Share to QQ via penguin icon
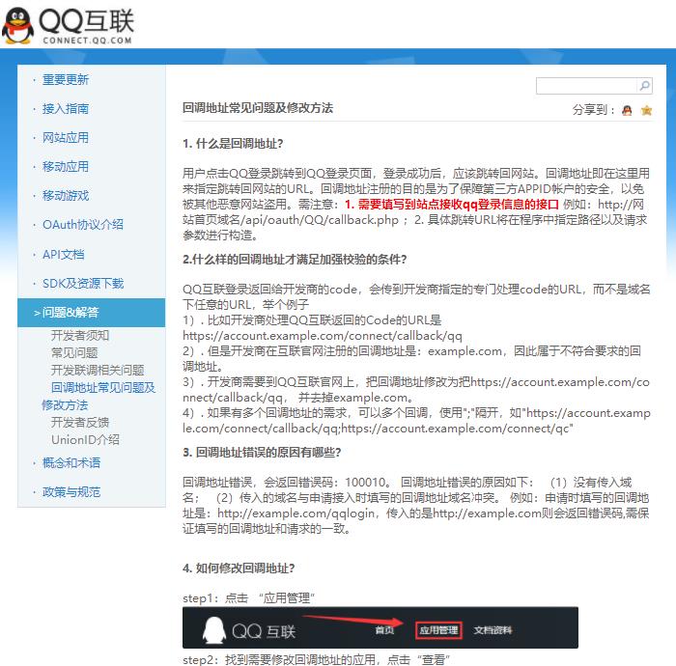The image size is (676, 666). [627, 111]
